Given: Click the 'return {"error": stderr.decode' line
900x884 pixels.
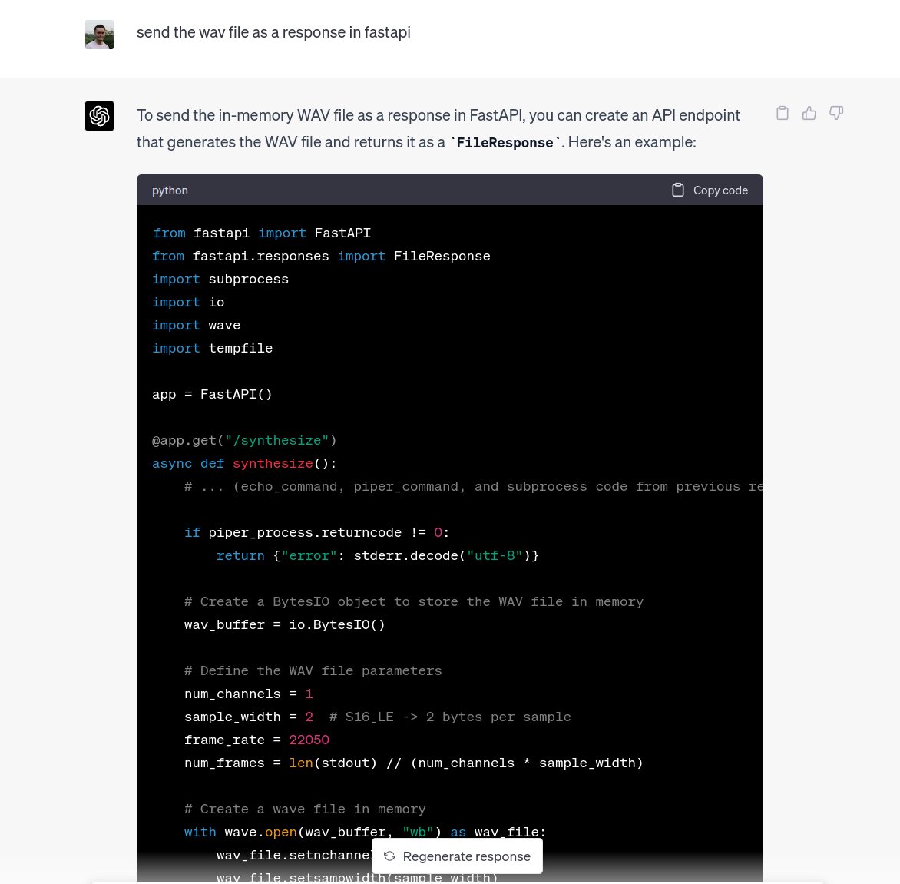Looking at the screenshot, I should (x=378, y=555).
